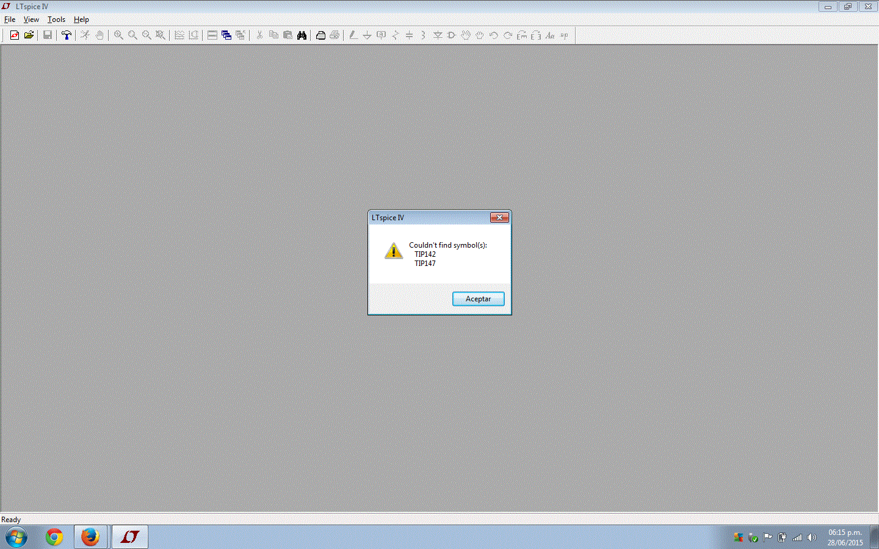Click the LTspice taskbar button
Viewport: 879px width, 549px height.
point(130,537)
